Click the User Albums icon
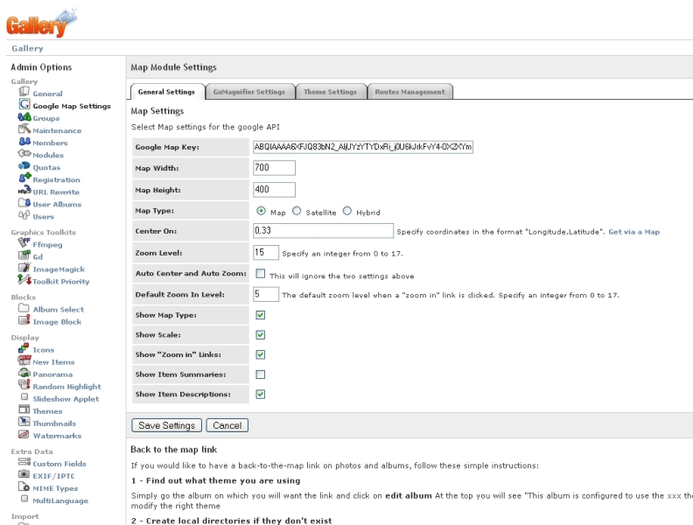Image resolution: width=693 pixels, height=525 pixels. click(24, 203)
